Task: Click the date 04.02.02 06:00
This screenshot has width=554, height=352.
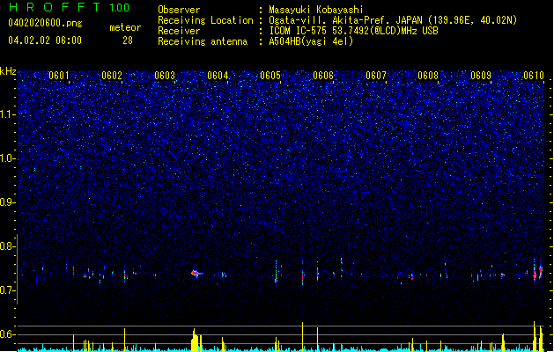Action: (x=45, y=40)
